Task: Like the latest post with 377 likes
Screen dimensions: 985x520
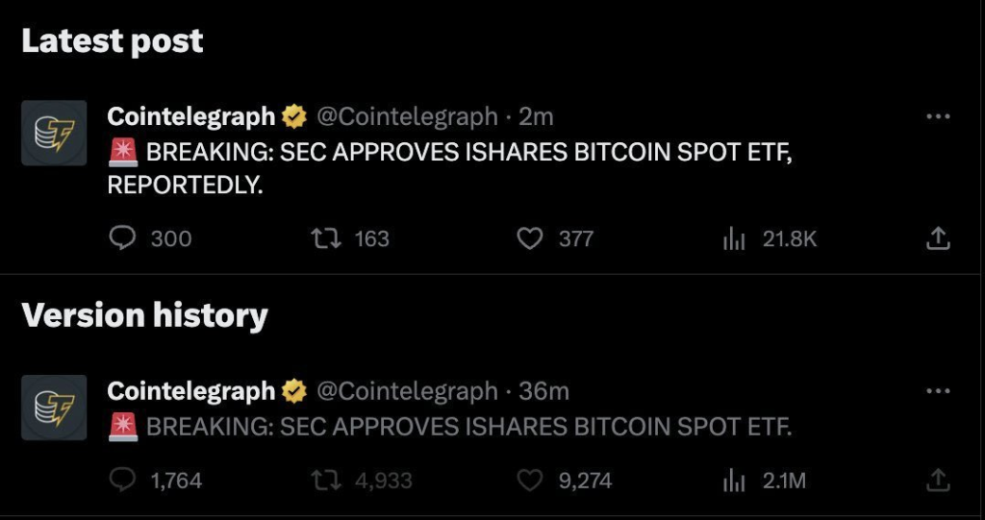Action: pos(530,238)
